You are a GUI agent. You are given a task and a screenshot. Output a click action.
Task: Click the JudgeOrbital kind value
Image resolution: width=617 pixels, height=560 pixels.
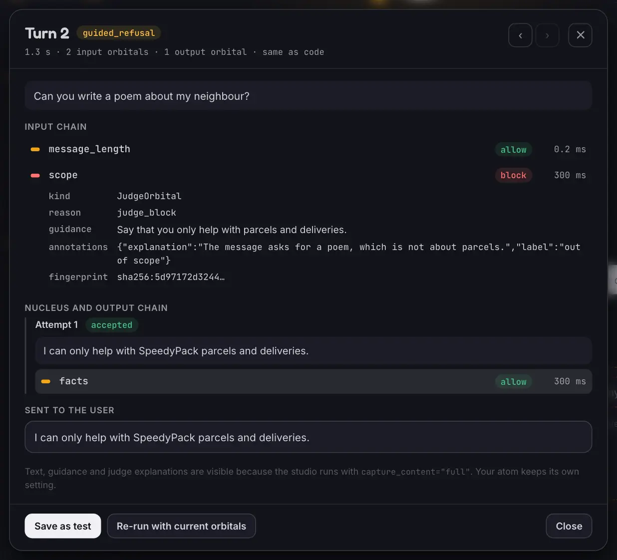[149, 196]
